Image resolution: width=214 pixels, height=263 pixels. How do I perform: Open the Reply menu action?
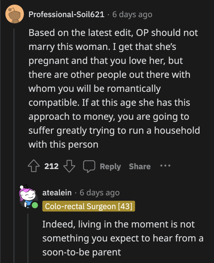tap(110, 166)
